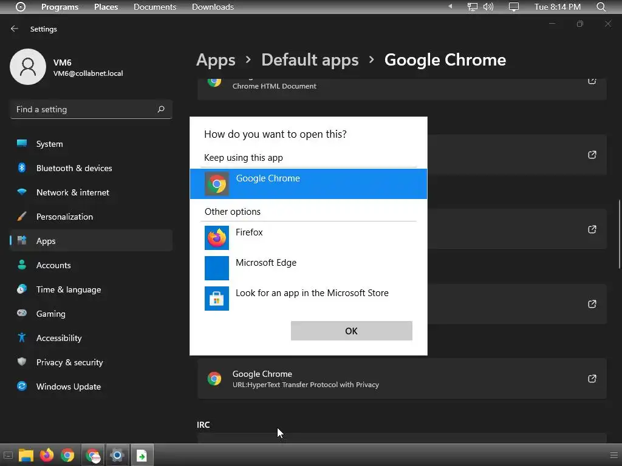Viewport: 622px width, 466px height.
Task: Open the taskbar menu lines icon
Action: [x=613, y=455]
